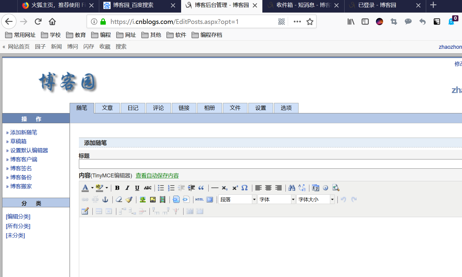
Task: Switch to 随笔 tab
Action: pos(82,108)
